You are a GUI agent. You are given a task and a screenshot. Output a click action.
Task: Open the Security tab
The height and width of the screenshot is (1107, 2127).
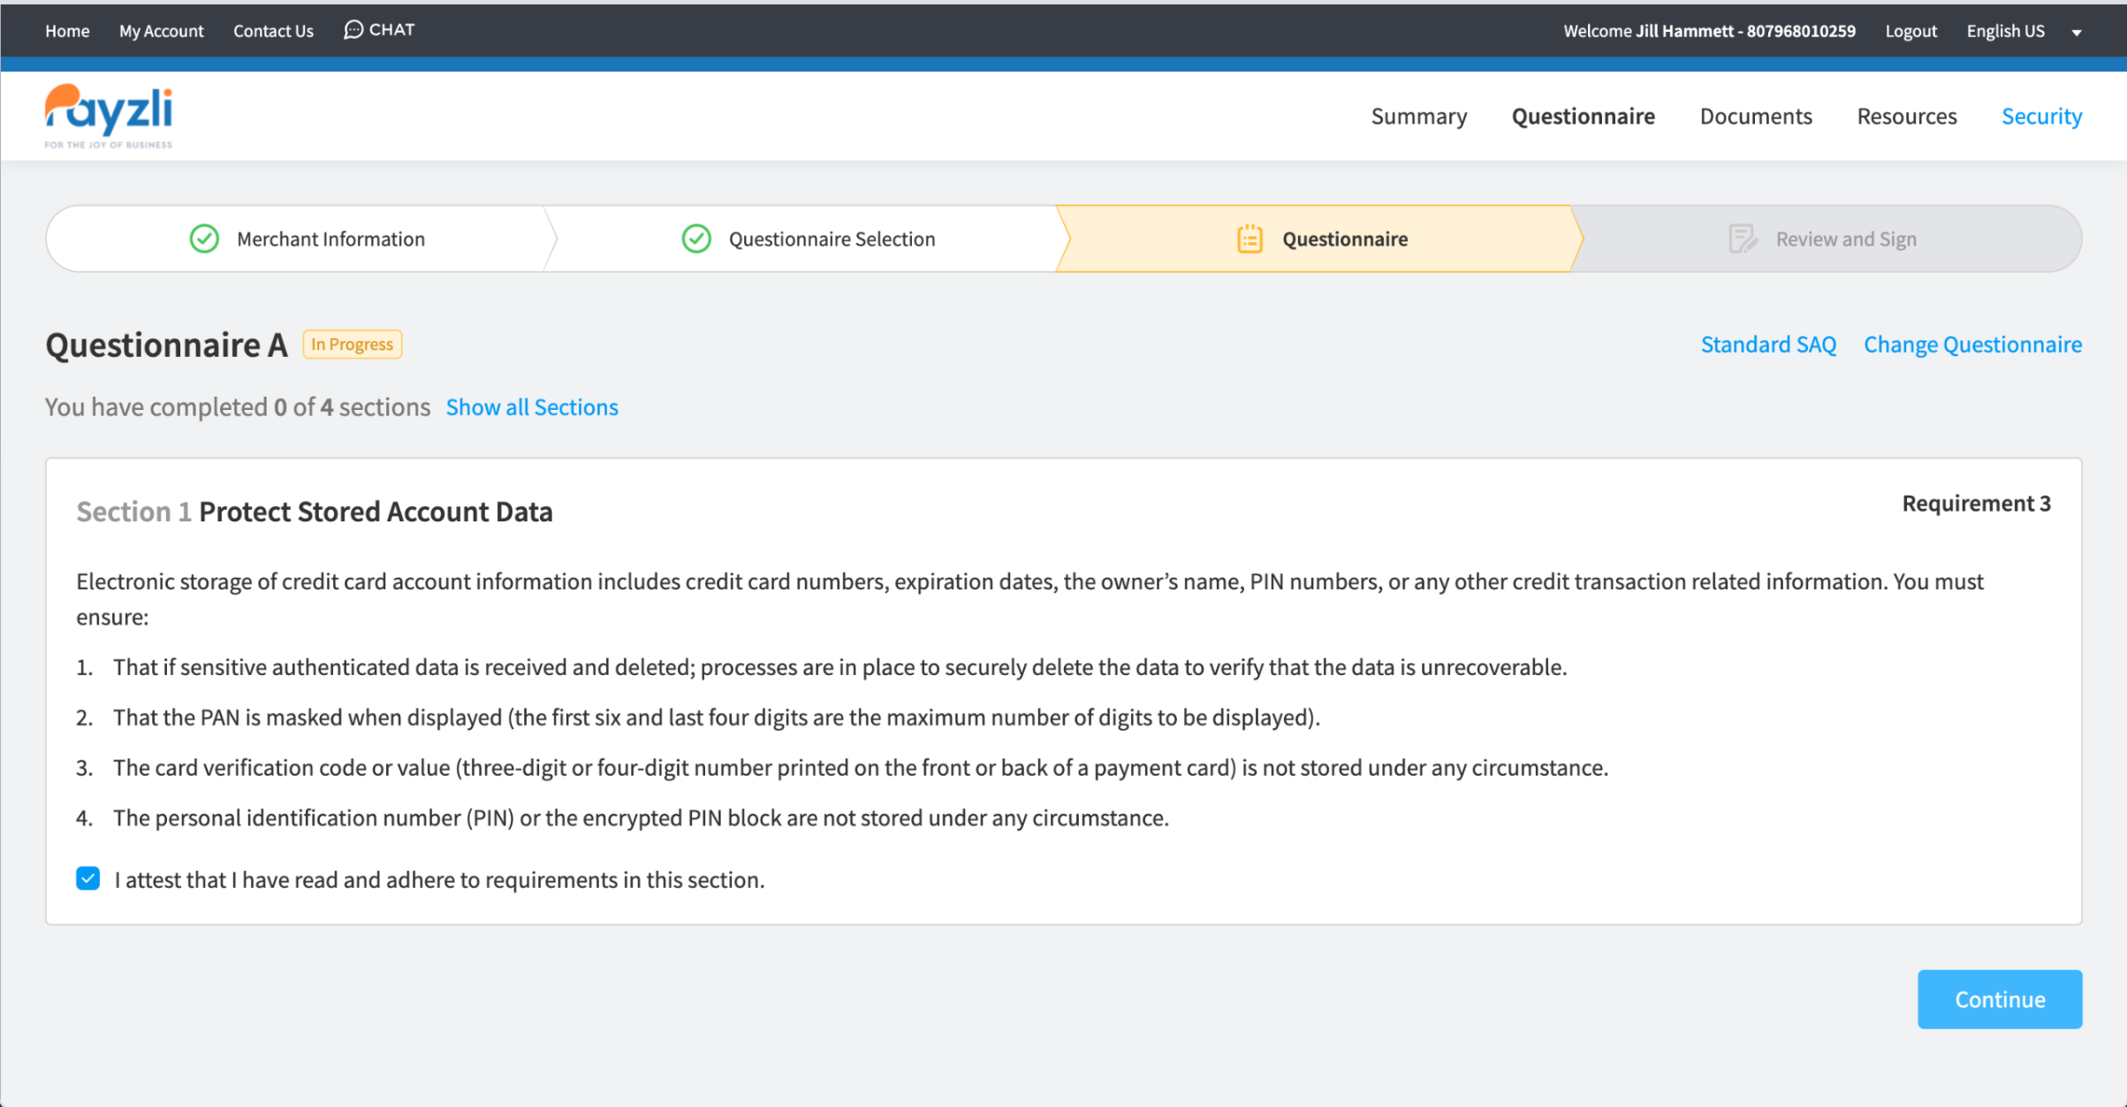click(2041, 117)
